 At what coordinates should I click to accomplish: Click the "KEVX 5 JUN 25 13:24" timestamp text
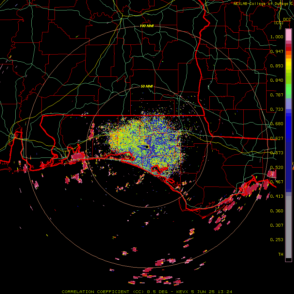[x=204, y=292]
